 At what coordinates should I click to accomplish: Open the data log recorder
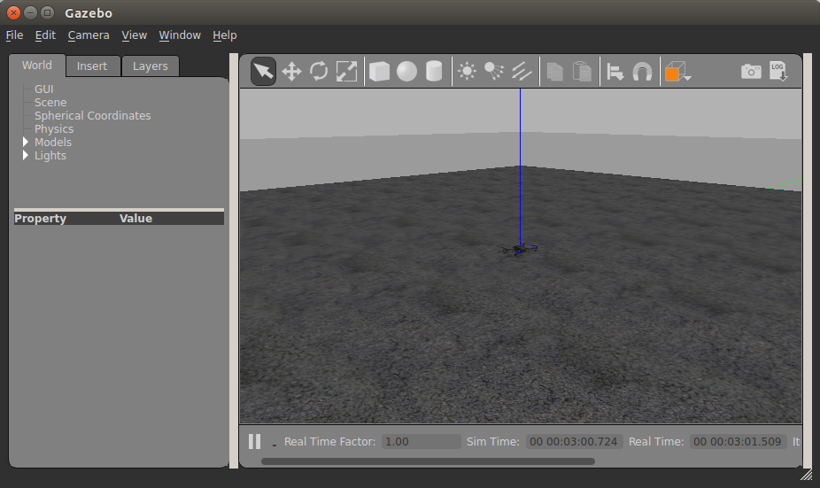(x=778, y=71)
